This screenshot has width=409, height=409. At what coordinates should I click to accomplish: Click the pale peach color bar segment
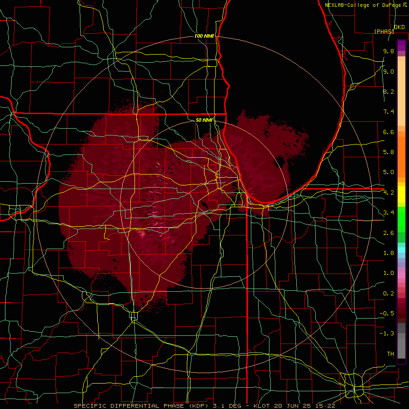(x=401, y=93)
